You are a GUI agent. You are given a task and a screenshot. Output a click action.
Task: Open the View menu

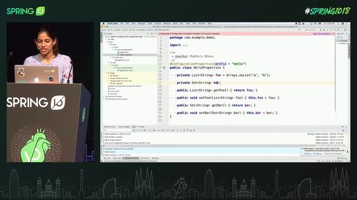point(133,23)
